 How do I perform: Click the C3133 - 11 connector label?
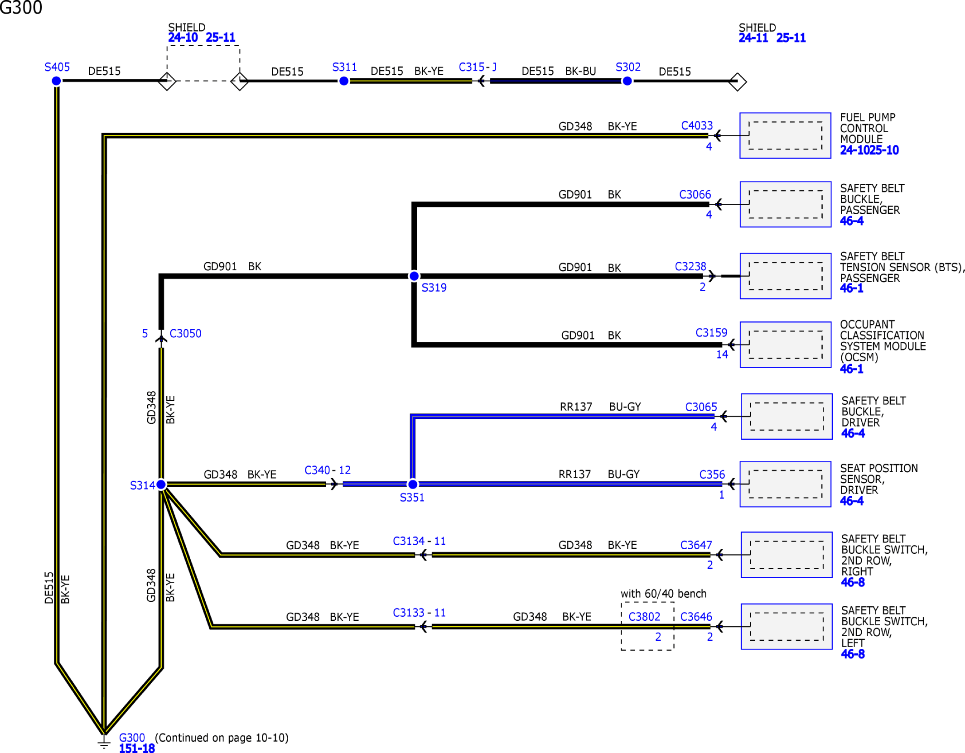pos(419,613)
